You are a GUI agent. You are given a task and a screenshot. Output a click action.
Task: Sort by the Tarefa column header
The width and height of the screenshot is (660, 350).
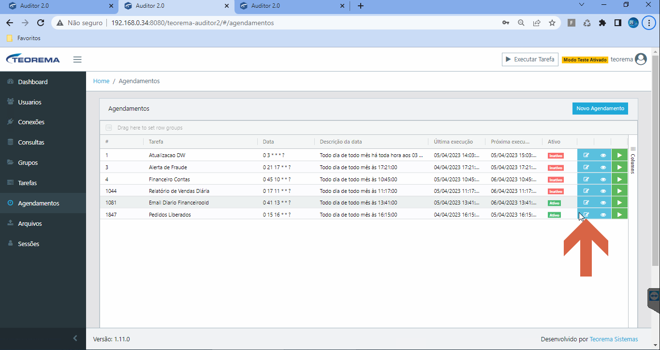[156, 142]
